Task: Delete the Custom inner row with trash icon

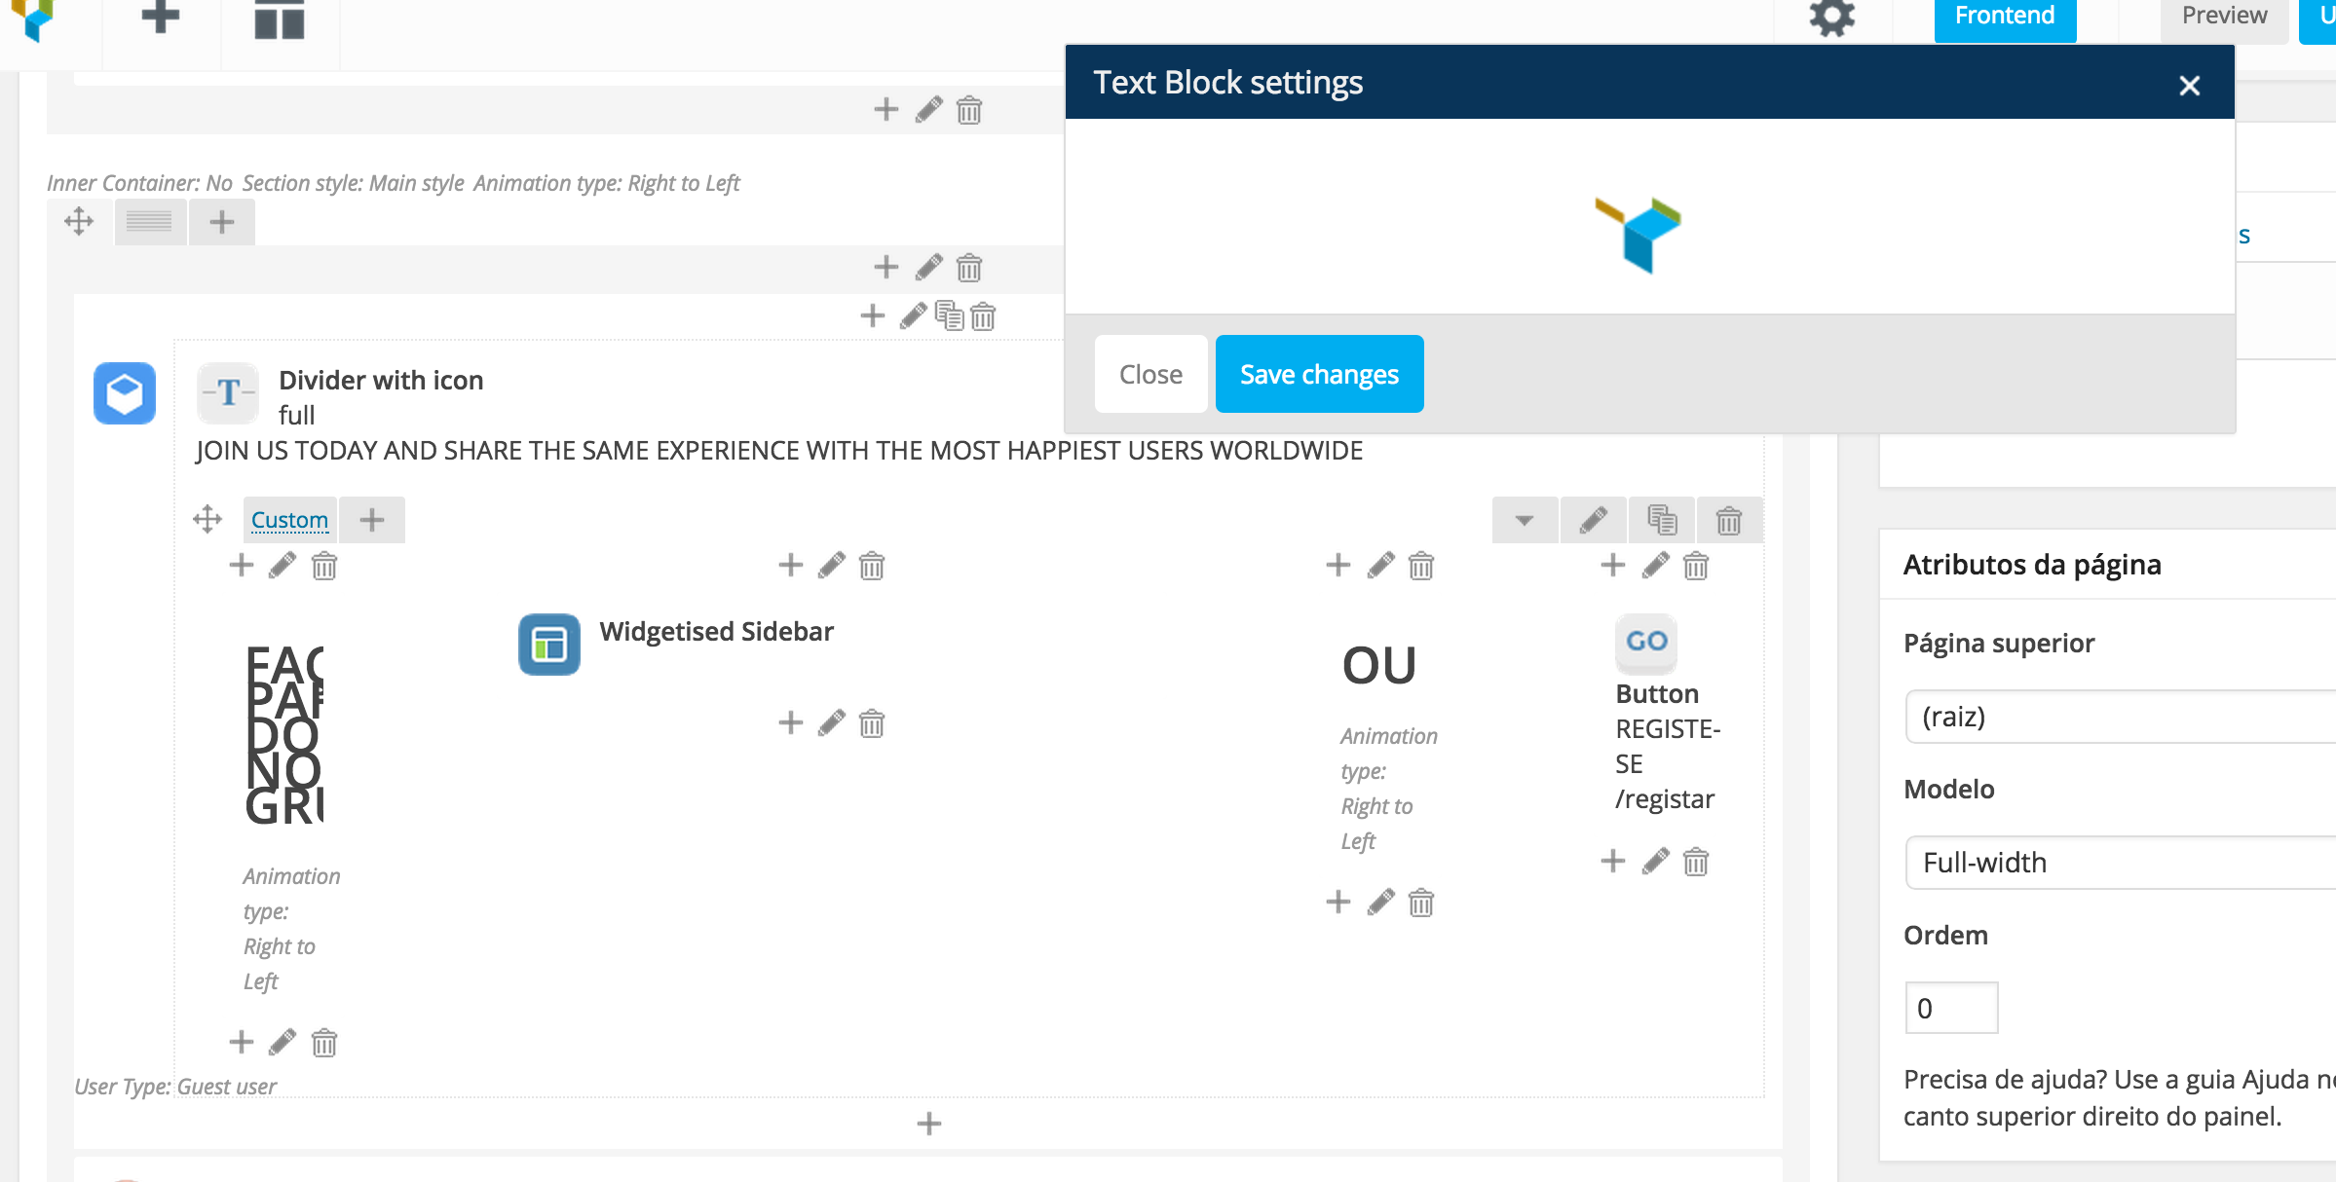Action: click(x=1729, y=521)
